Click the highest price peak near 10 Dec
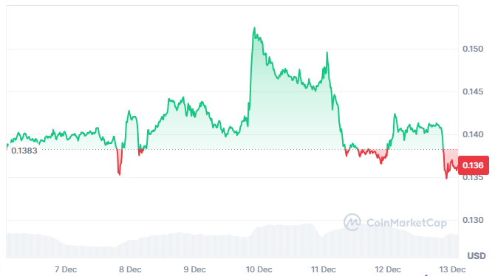 coord(254,28)
